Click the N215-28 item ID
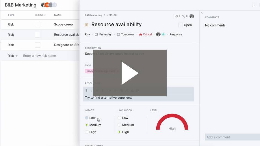The image size is (260, 146). (x=112, y=15)
